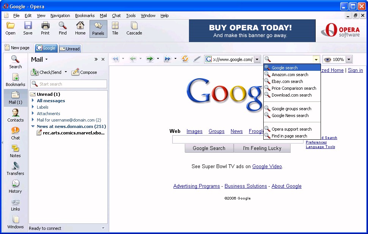
Task: Open the Navigation menu
Action: click(60, 16)
